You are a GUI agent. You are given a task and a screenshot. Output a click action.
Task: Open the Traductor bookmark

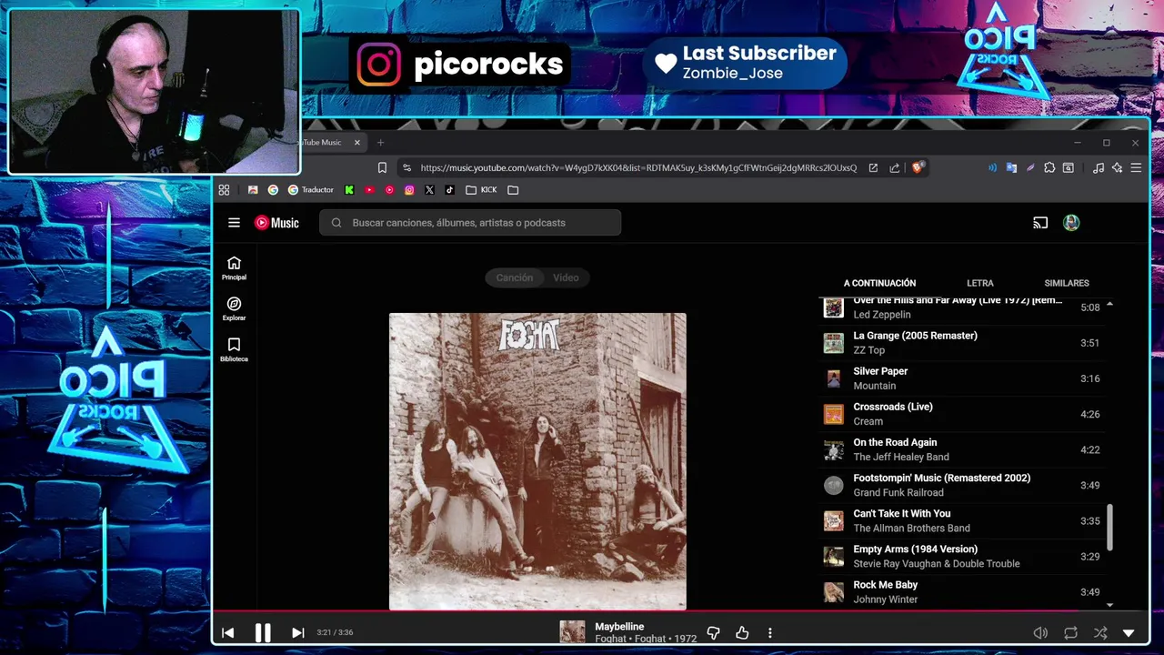pos(311,190)
